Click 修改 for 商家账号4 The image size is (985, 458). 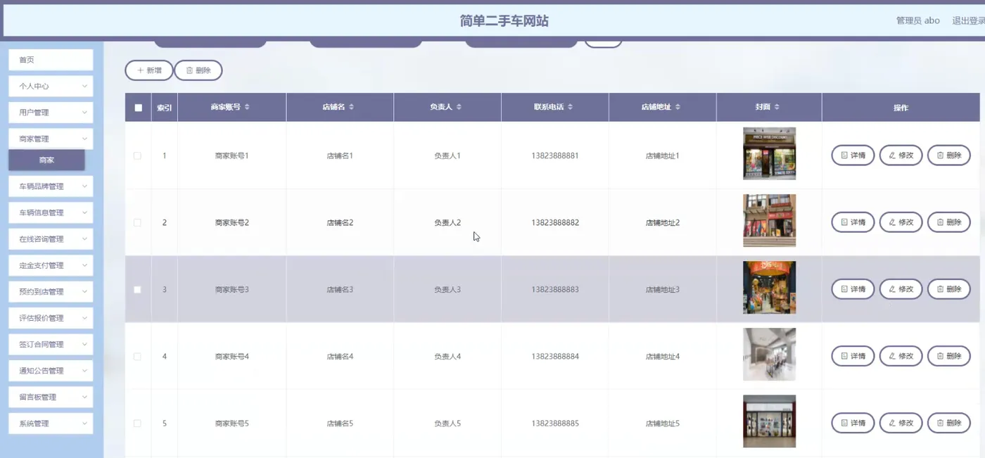coord(901,356)
